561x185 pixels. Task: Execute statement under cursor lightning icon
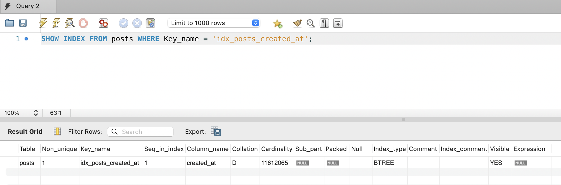click(56, 23)
